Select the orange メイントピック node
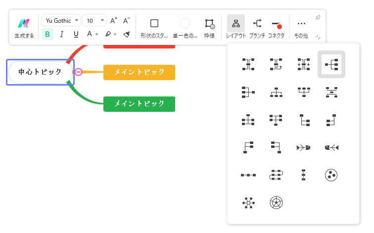This screenshot has width=374, height=233. coord(140,72)
